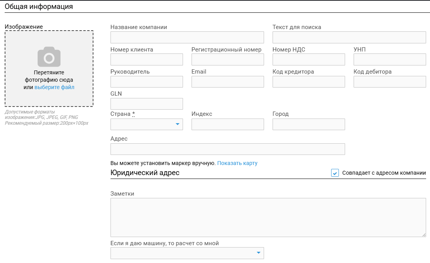Click the 'Регистрационный номер' input

228,60
